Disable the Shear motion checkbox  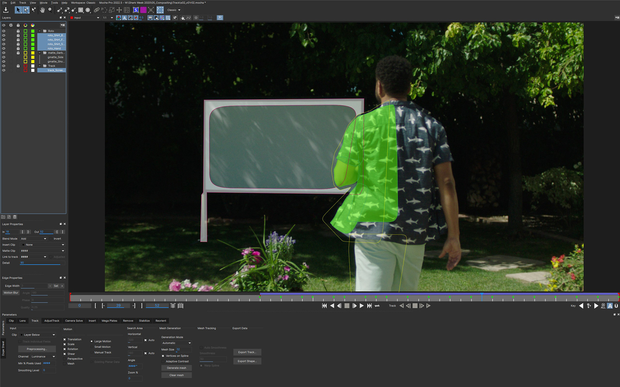(x=65, y=354)
